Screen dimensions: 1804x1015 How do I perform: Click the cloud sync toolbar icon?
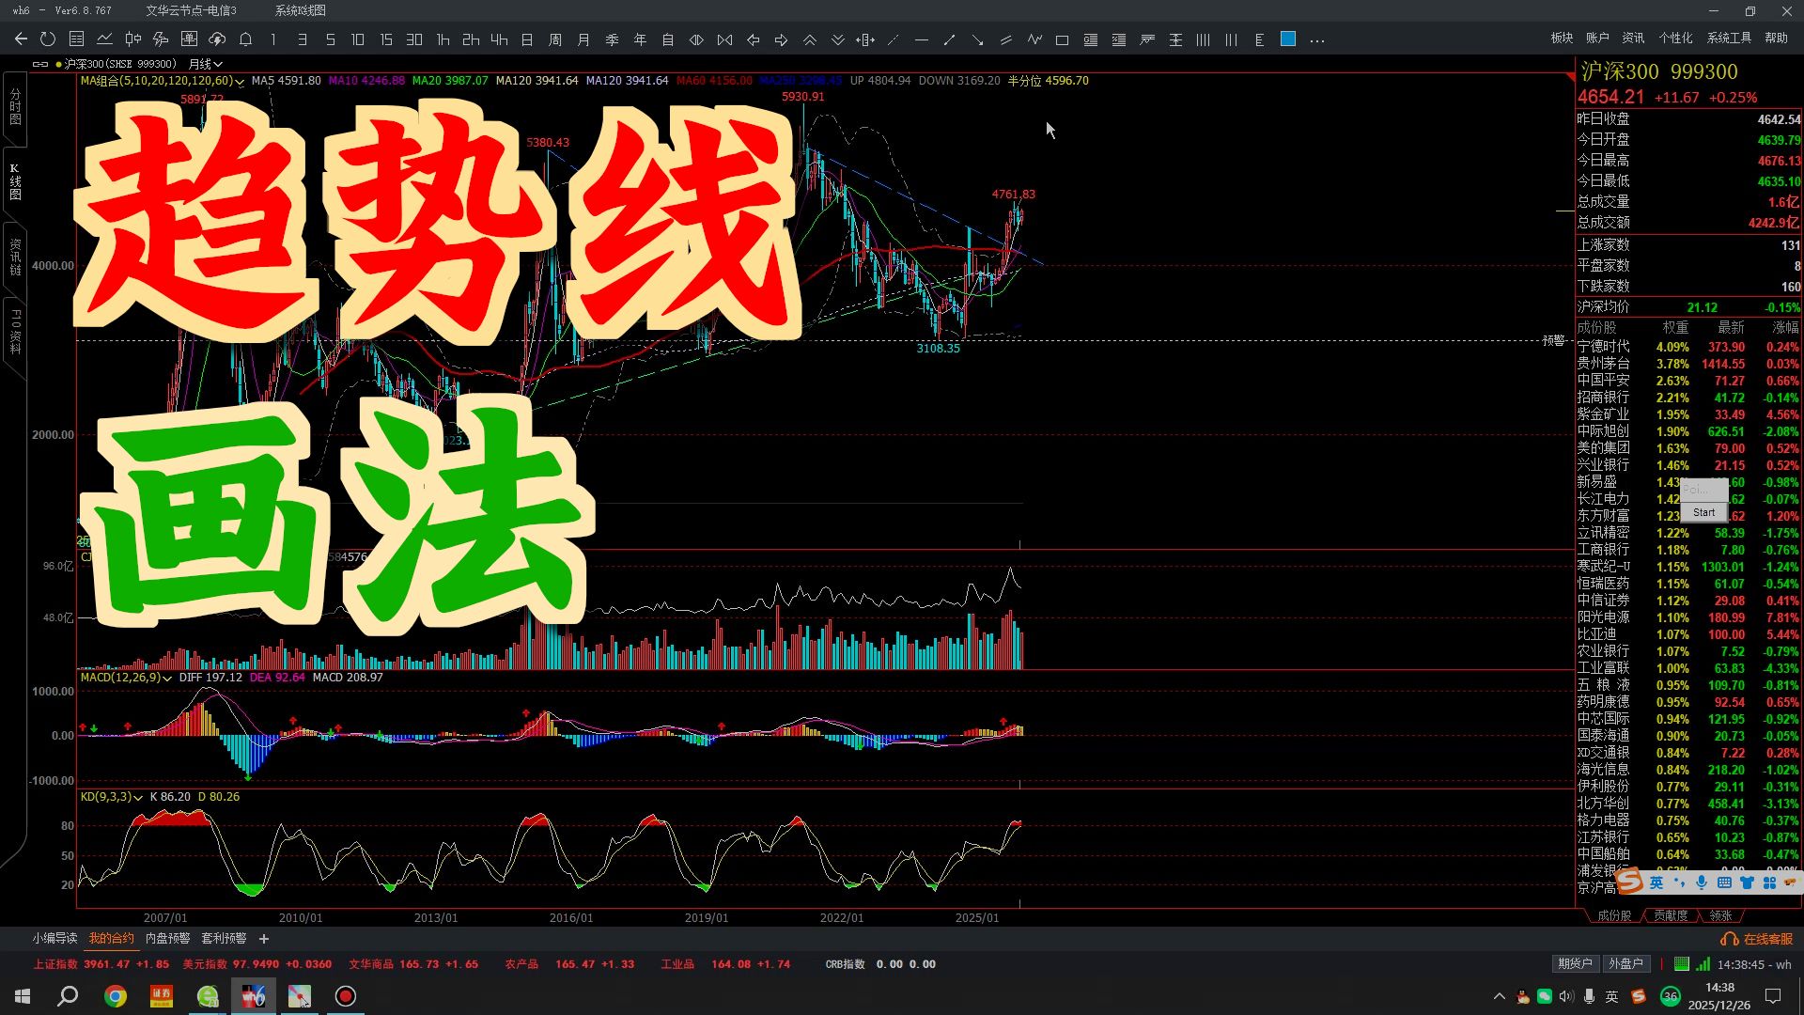point(217,39)
